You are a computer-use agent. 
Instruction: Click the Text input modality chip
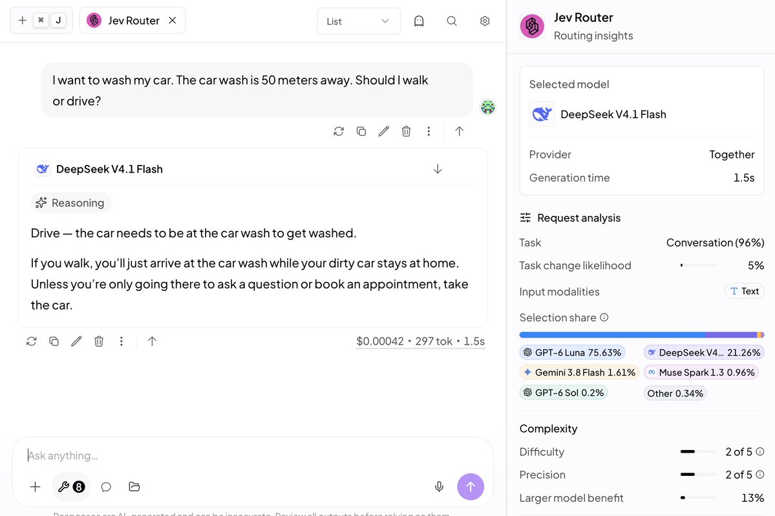pos(745,291)
